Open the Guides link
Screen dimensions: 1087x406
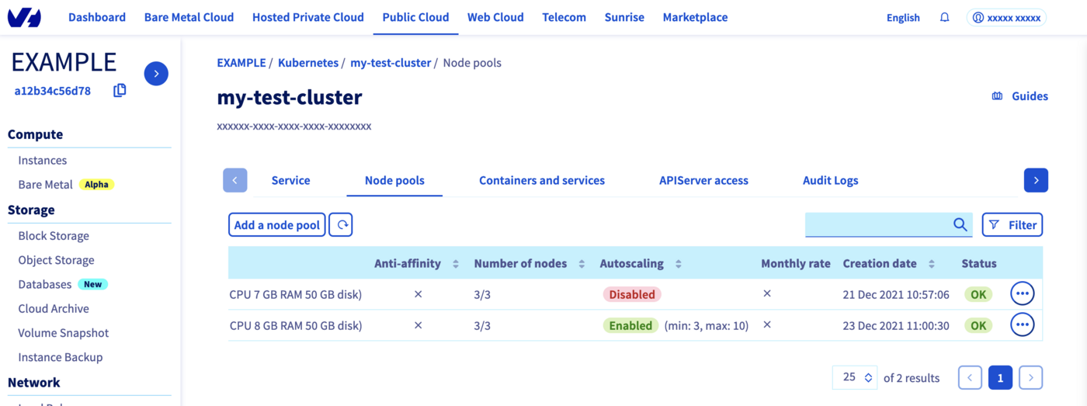click(1019, 96)
